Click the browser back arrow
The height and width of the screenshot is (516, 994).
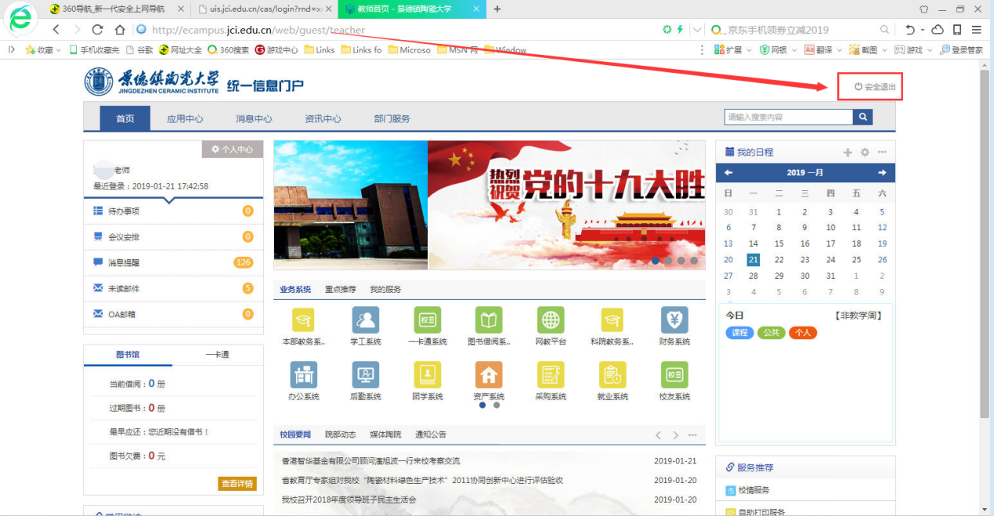(x=56, y=30)
